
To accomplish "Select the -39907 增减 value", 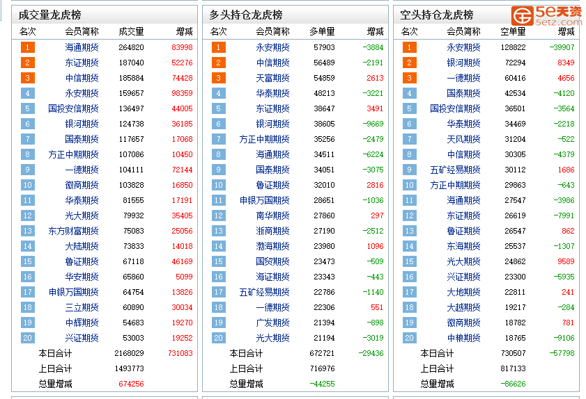I will (x=562, y=47).
